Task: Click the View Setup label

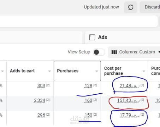Action: pyautogui.click(x=79, y=52)
